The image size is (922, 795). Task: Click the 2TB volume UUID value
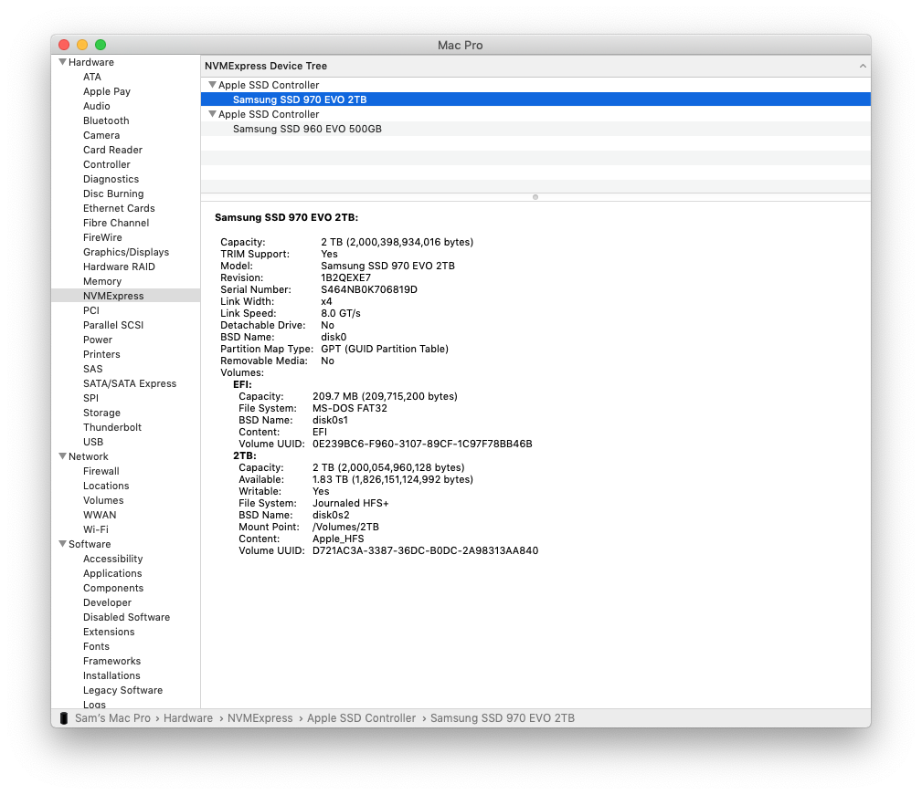tap(425, 550)
